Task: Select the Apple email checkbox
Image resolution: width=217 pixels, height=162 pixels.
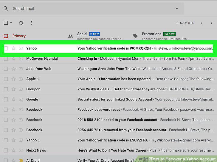Action: point(6,79)
